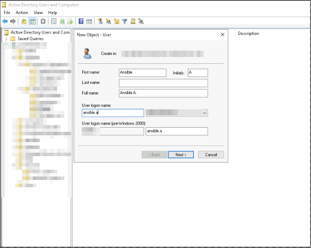Image resolution: width=311 pixels, height=248 pixels.
Task: Open the UPN suffix domain dropdown
Action: pyautogui.click(x=205, y=113)
